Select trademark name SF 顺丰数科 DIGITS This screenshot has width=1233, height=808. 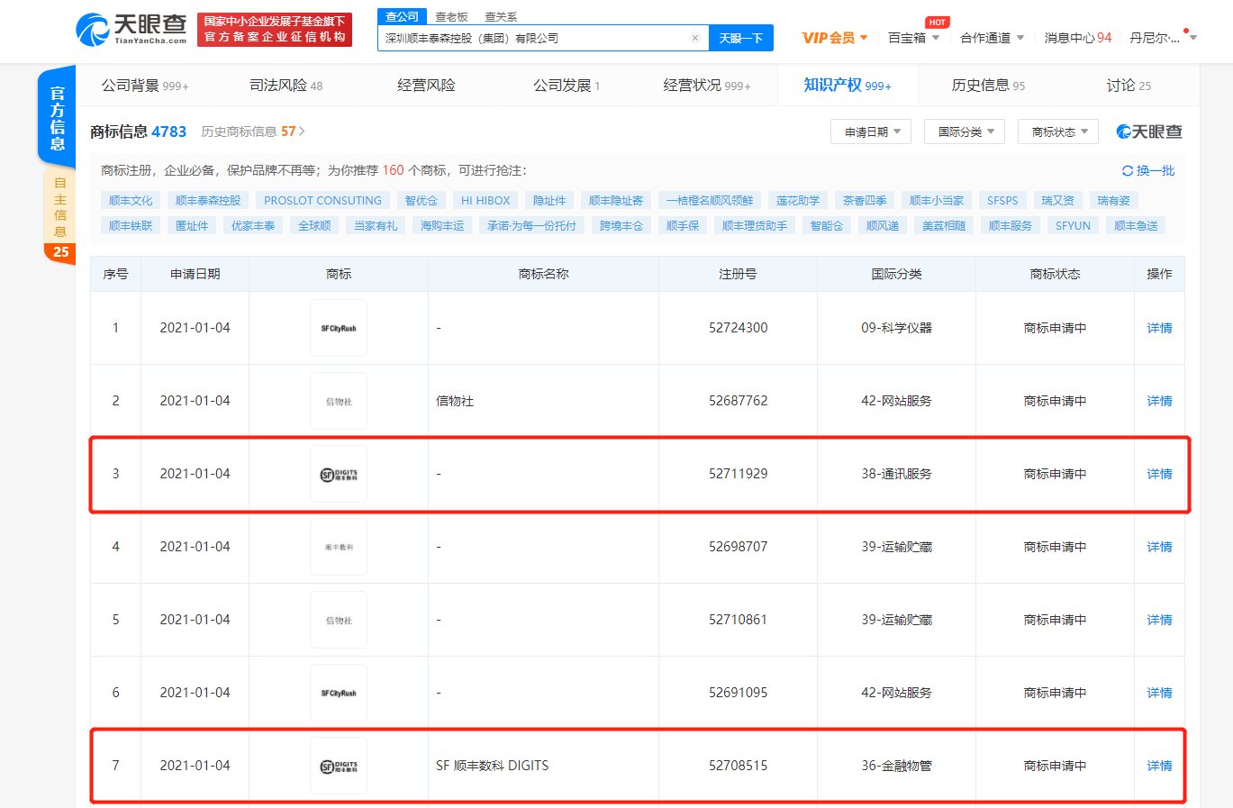coord(492,766)
